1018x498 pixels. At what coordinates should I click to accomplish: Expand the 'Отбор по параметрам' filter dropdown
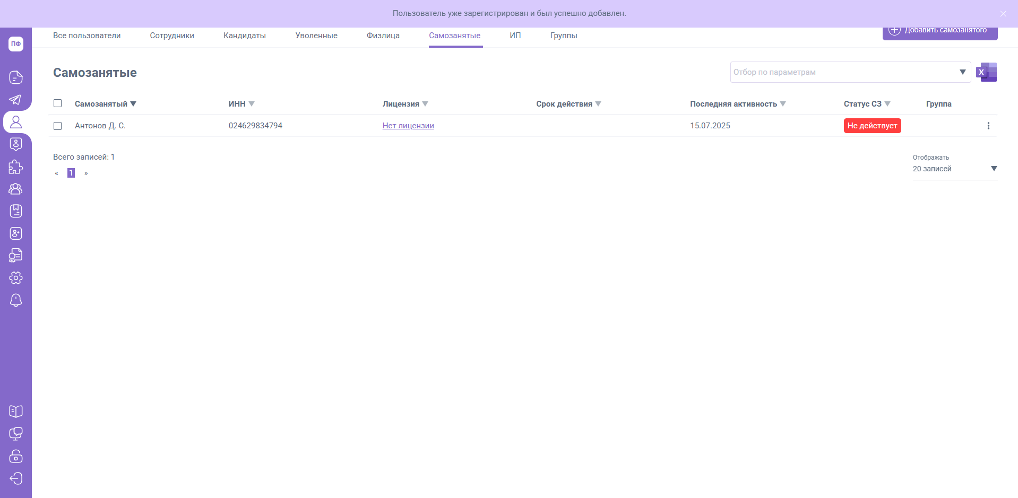(x=962, y=72)
